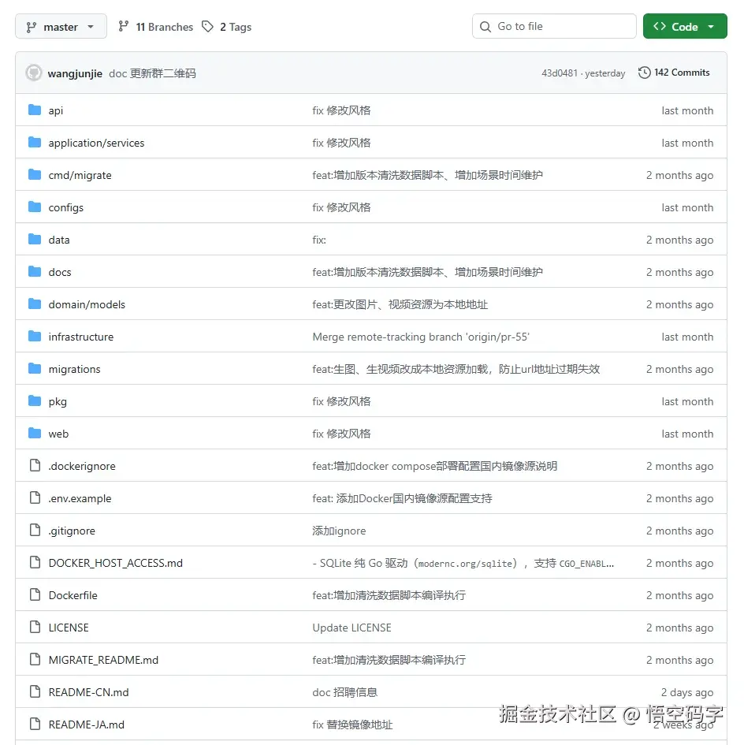Click the history clock icon beside 142 Commits
744x745 pixels.
click(644, 72)
